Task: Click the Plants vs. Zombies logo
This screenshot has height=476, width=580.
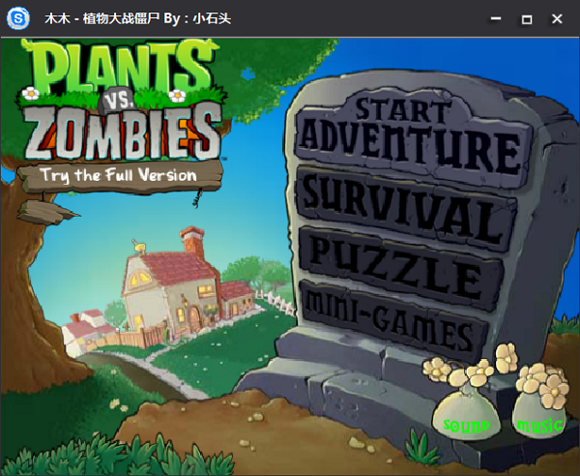Action: pos(120,100)
